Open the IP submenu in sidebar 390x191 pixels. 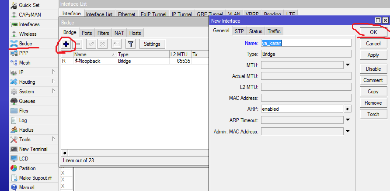tap(21, 72)
